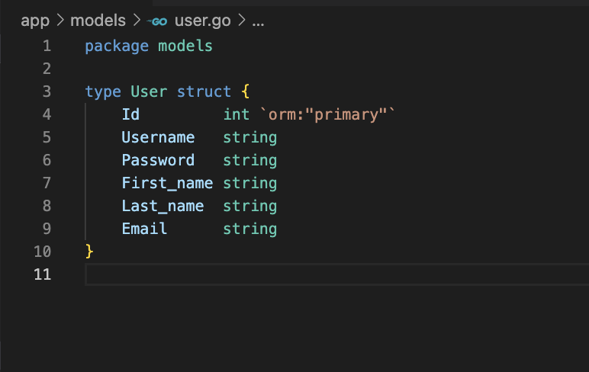Click the 'type' keyword
The height and width of the screenshot is (372, 589).
coord(103,93)
